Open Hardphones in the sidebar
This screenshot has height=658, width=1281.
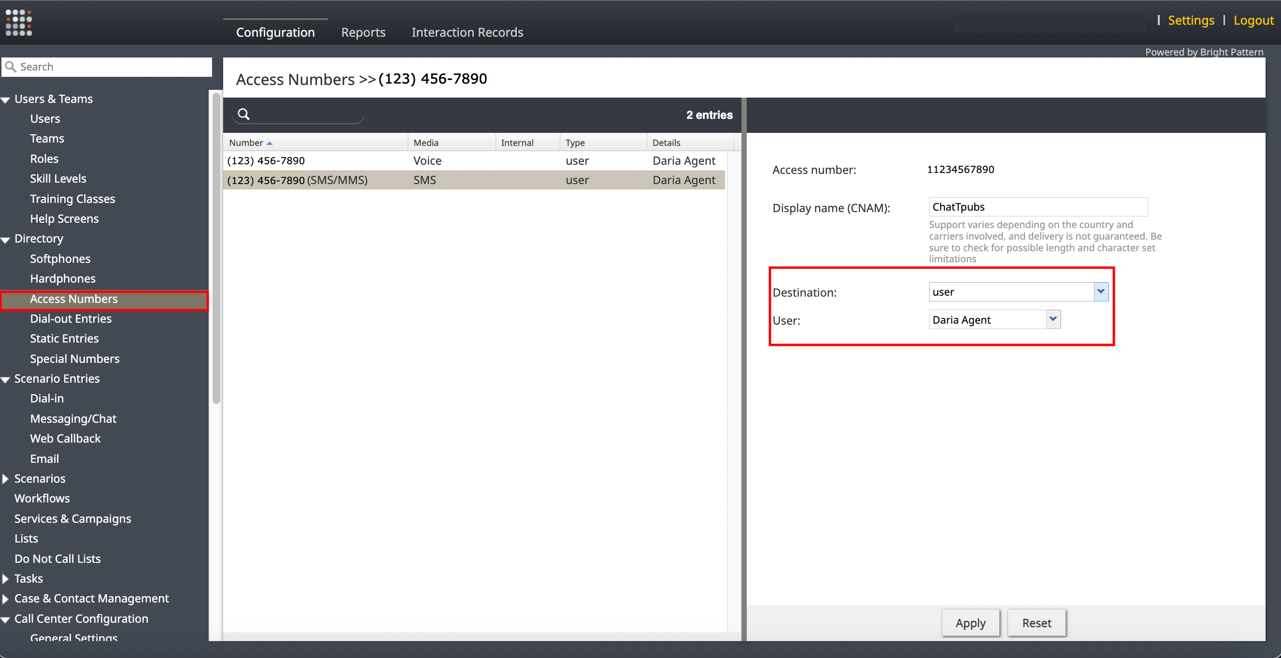(x=63, y=279)
